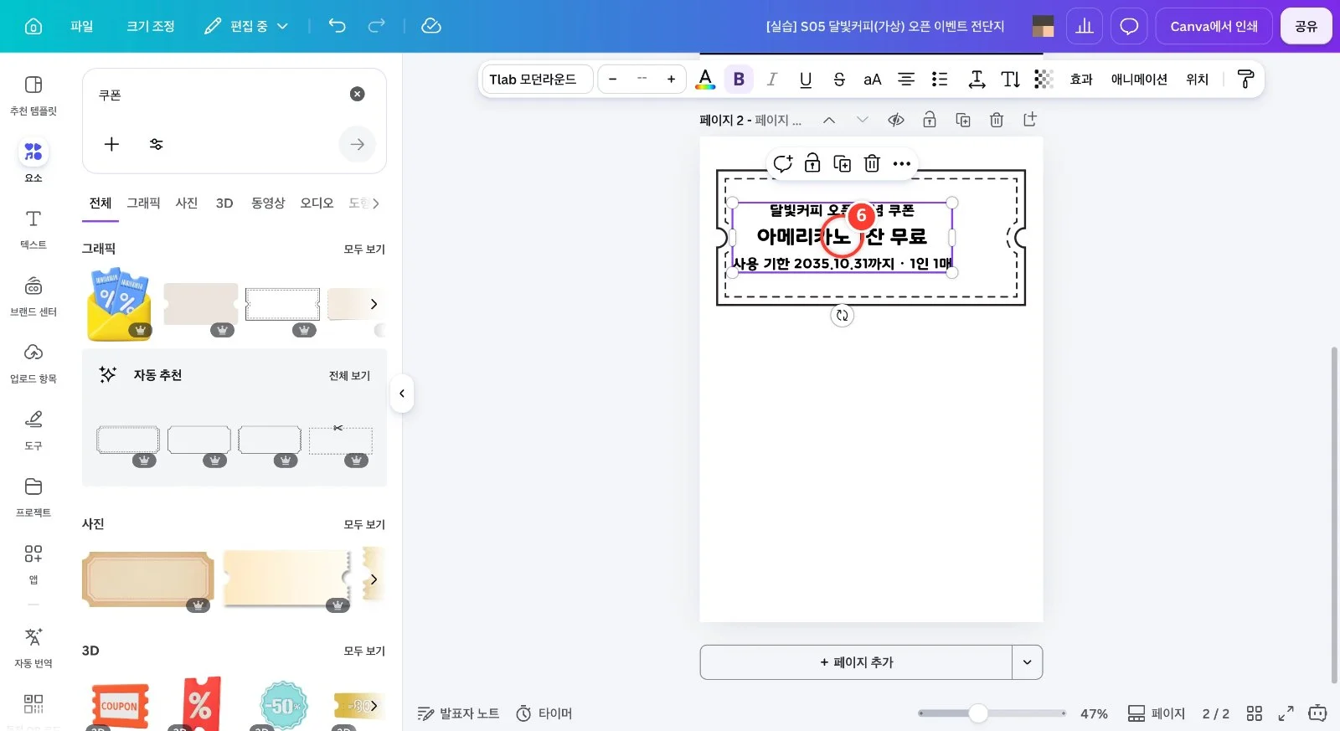1340x731 pixels.
Task: Open the Tlab 모던라운드 font dropdown
Action: point(538,79)
